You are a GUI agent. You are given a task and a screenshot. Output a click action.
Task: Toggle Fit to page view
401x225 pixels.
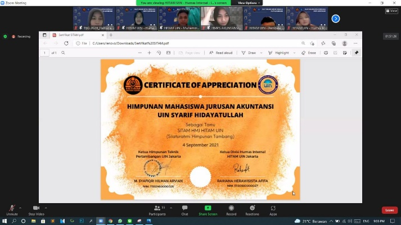(168, 53)
